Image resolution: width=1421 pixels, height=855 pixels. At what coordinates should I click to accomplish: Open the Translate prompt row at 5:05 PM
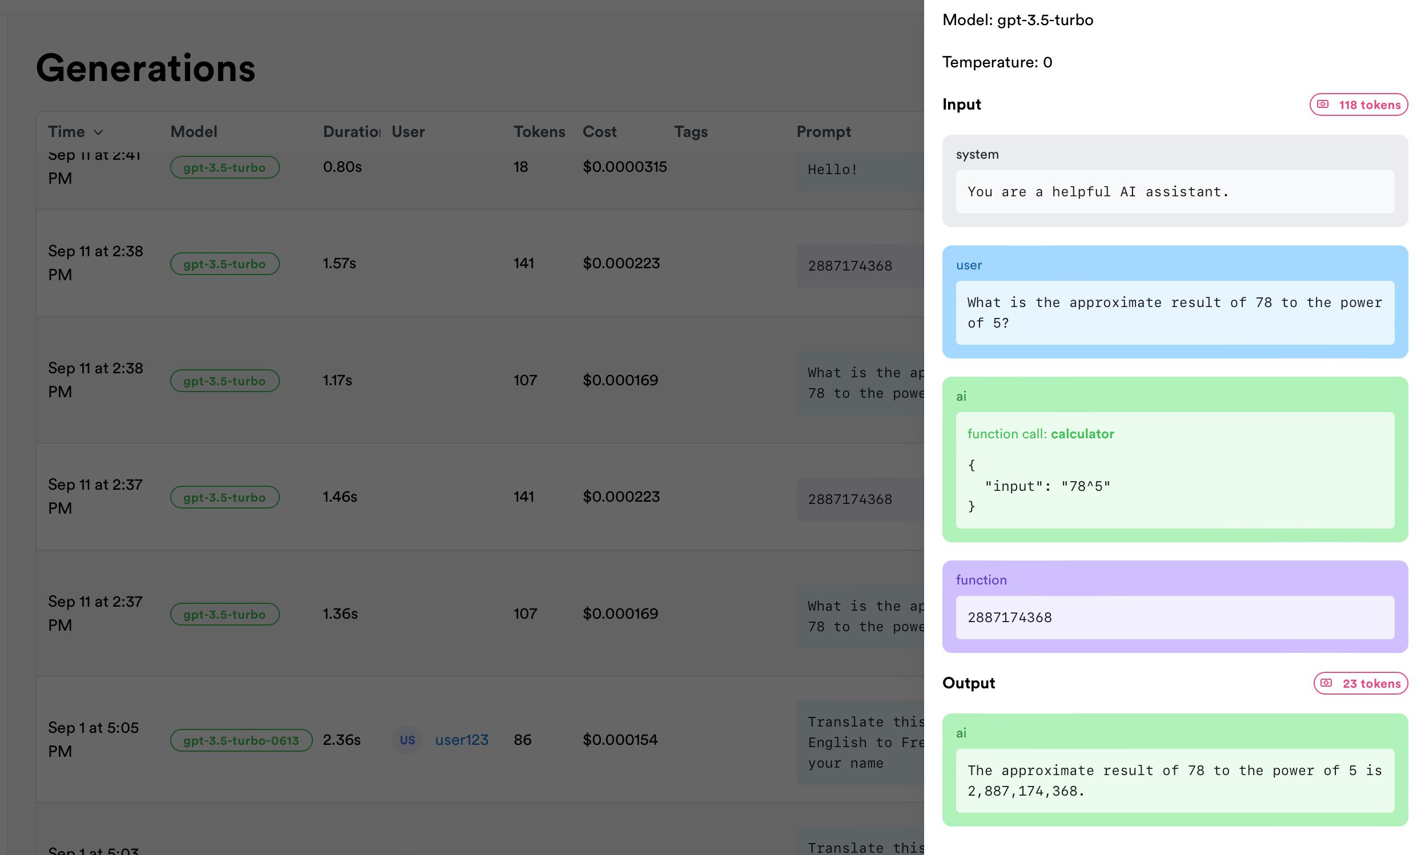click(x=860, y=742)
